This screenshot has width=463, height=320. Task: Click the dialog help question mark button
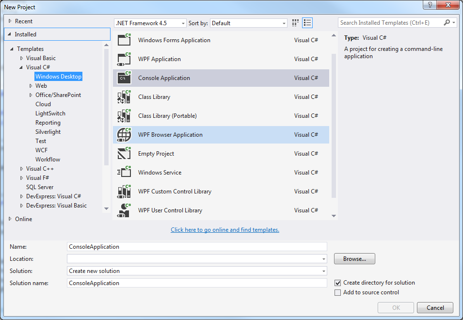point(430,5)
